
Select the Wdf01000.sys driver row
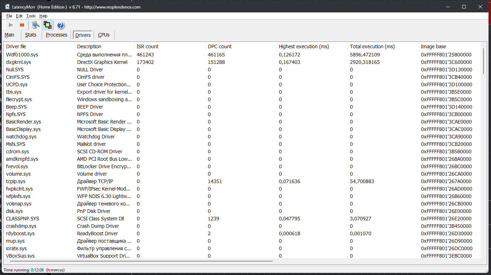click(x=242, y=55)
